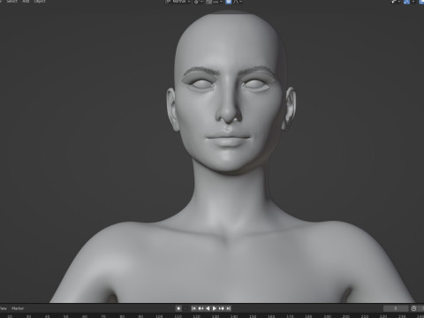Open the Add menu in viewport header

click(x=26, y=2)
